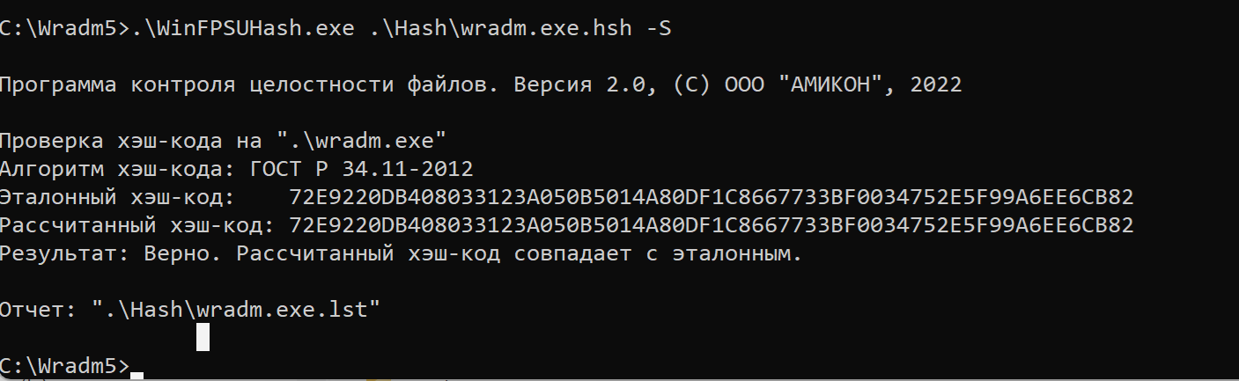Click the white block below the Отчет line
1239x381 pixels.
(203, 337)
